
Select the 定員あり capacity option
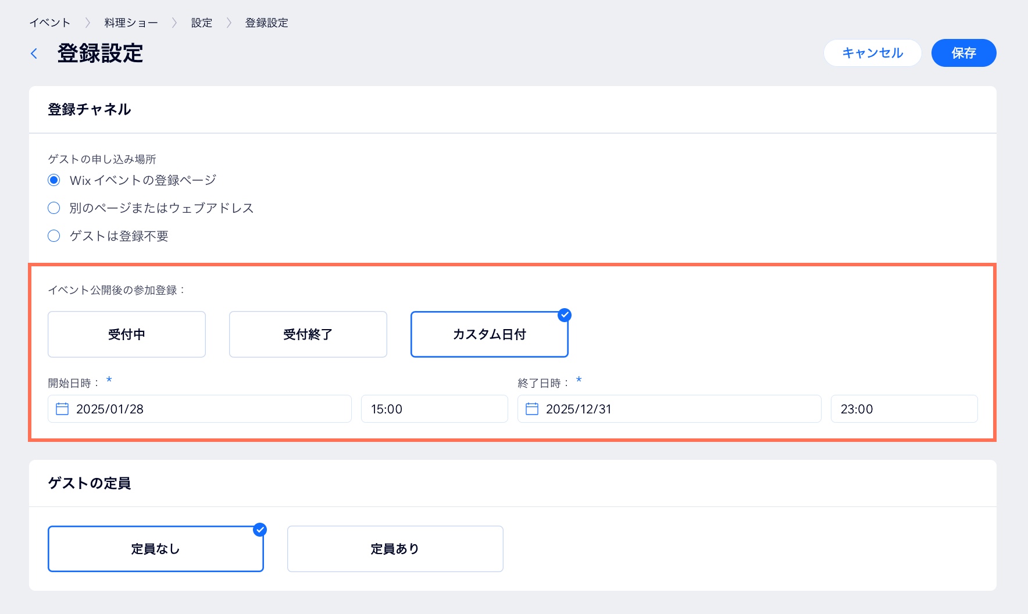point(395,549)
